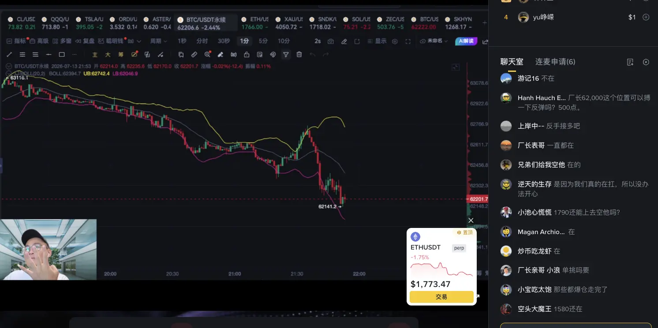658x328 pixels.
Task: Click the trash icon to delete drawings
Action: [x=299, y=55]
